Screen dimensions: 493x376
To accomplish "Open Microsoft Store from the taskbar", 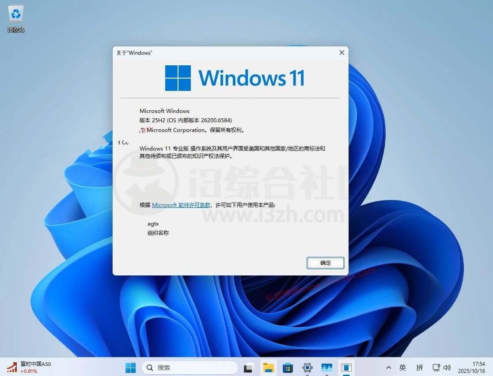I will pyautogui.click(x=288, y=367).
